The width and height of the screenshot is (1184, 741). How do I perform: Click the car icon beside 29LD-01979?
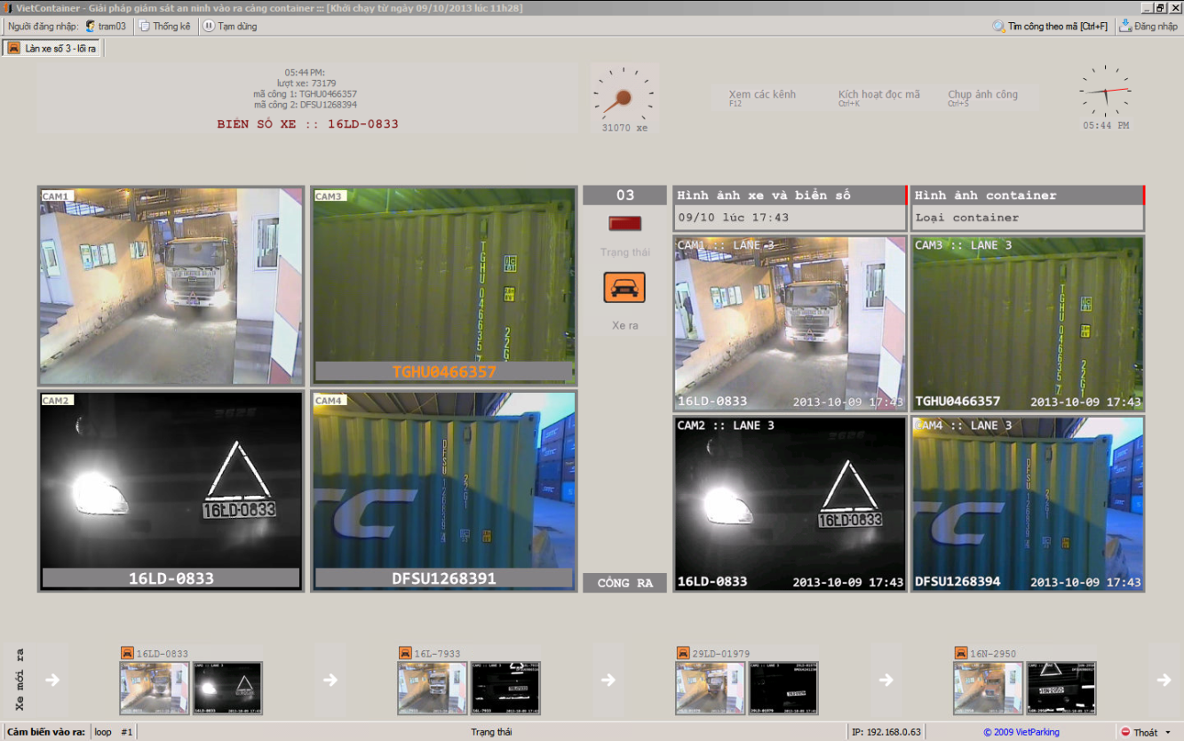[683, 653]
